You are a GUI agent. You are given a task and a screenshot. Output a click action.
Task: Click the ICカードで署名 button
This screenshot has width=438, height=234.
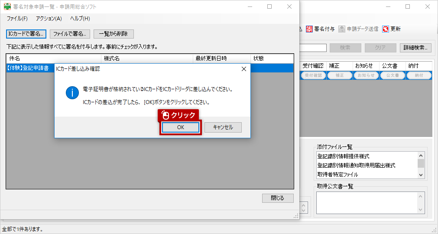(26, 34)
